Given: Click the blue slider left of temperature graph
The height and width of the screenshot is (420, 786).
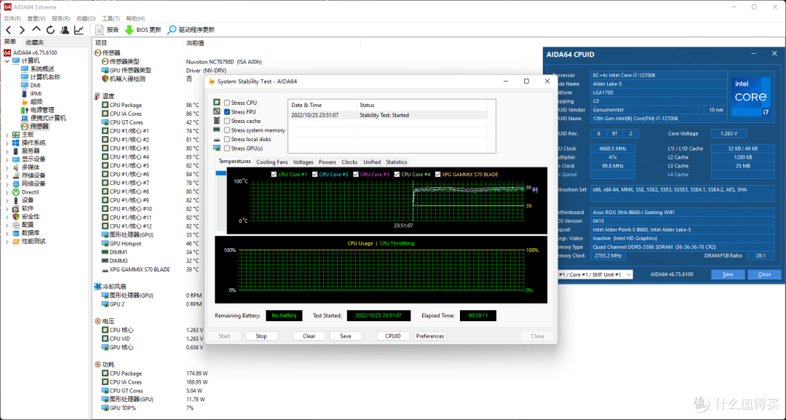Looking at the screenshot, I should pos(221,173).
